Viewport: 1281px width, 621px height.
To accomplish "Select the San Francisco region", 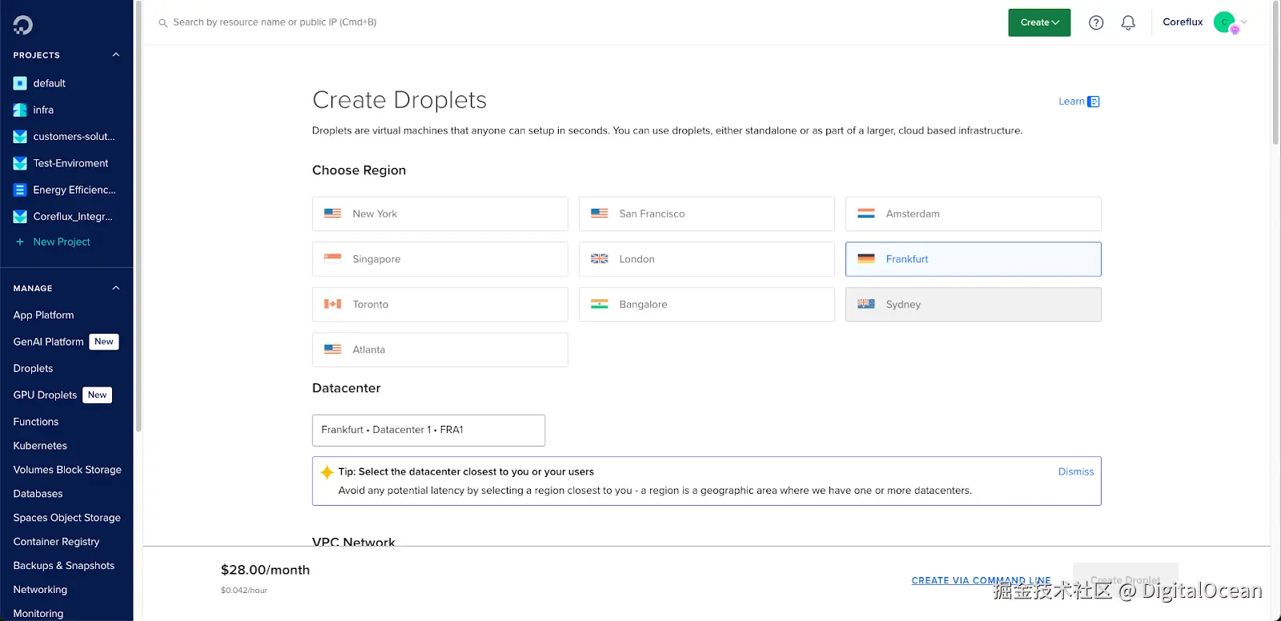I will [706, 214].
